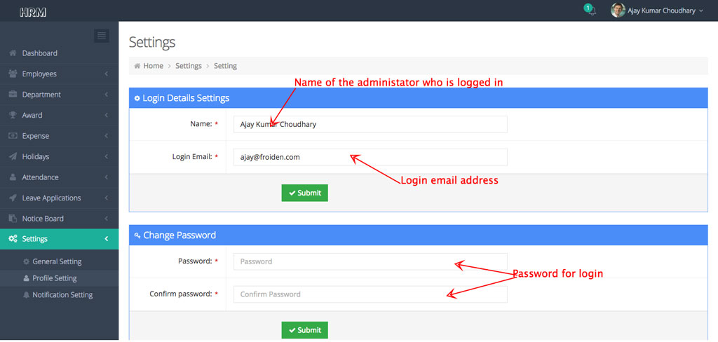Click the Award trophy icon
The height and width of the screenshot is (342, 718).
point(13,115)
